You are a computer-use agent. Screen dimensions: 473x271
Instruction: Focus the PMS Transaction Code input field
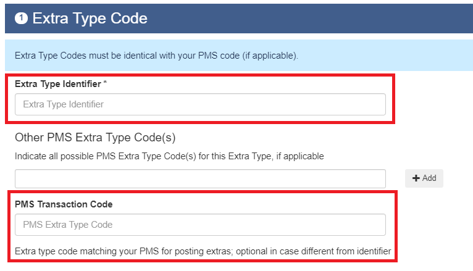pyautogui.click(x=200, y=225)
